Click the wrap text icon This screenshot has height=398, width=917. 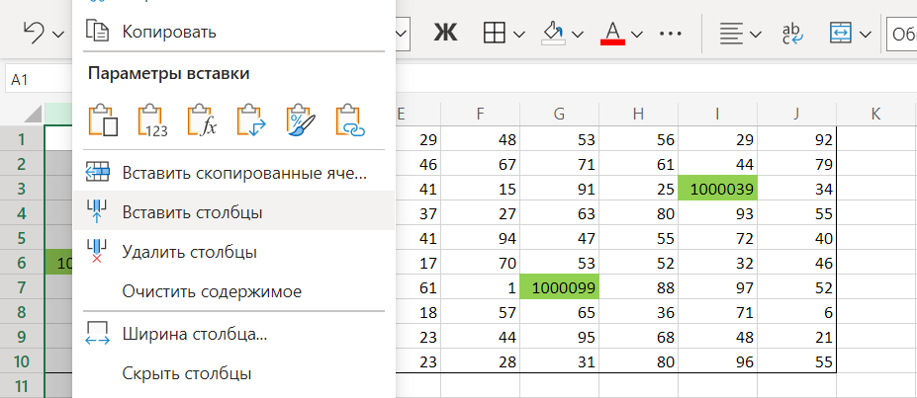coord(791,33)
